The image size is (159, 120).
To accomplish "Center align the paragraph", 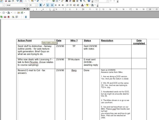I will click(56, 5).
